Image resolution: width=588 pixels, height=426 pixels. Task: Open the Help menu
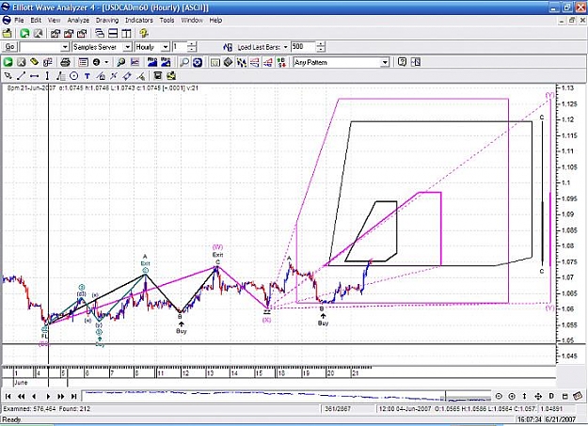(x=215, y=21)
